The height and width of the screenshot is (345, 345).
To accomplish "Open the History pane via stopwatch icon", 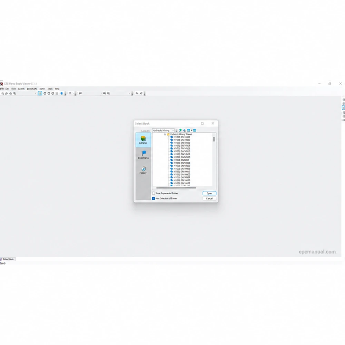I will [143, 170].
